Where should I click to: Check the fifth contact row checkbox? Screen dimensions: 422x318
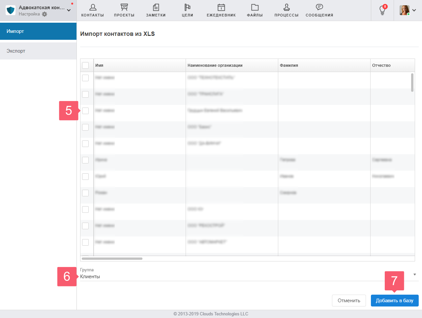85,144
